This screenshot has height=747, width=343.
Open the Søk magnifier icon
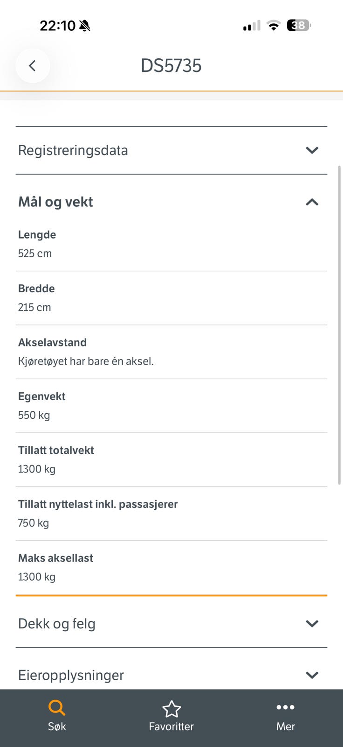coord(57,708)
